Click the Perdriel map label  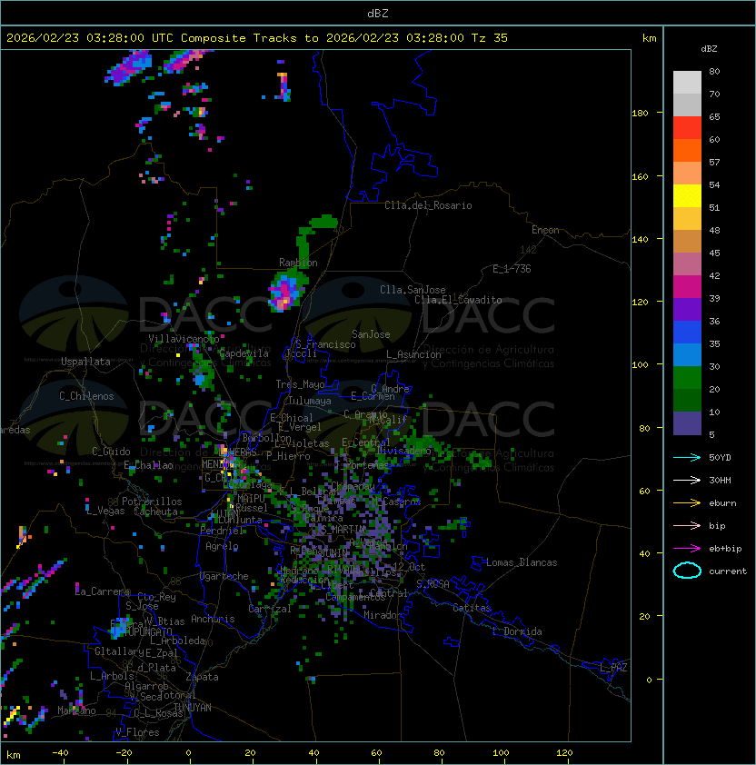[221, 530]
